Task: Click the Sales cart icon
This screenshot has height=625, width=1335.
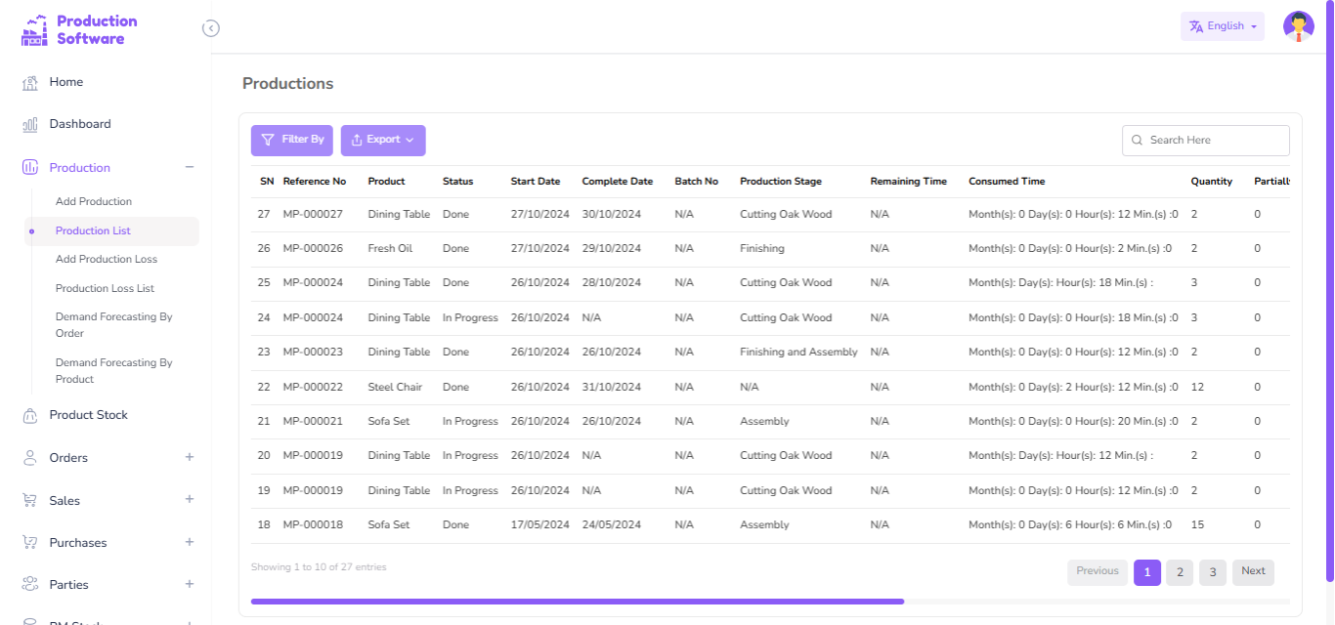Action: pyautogui.click(x=30, y=501)
